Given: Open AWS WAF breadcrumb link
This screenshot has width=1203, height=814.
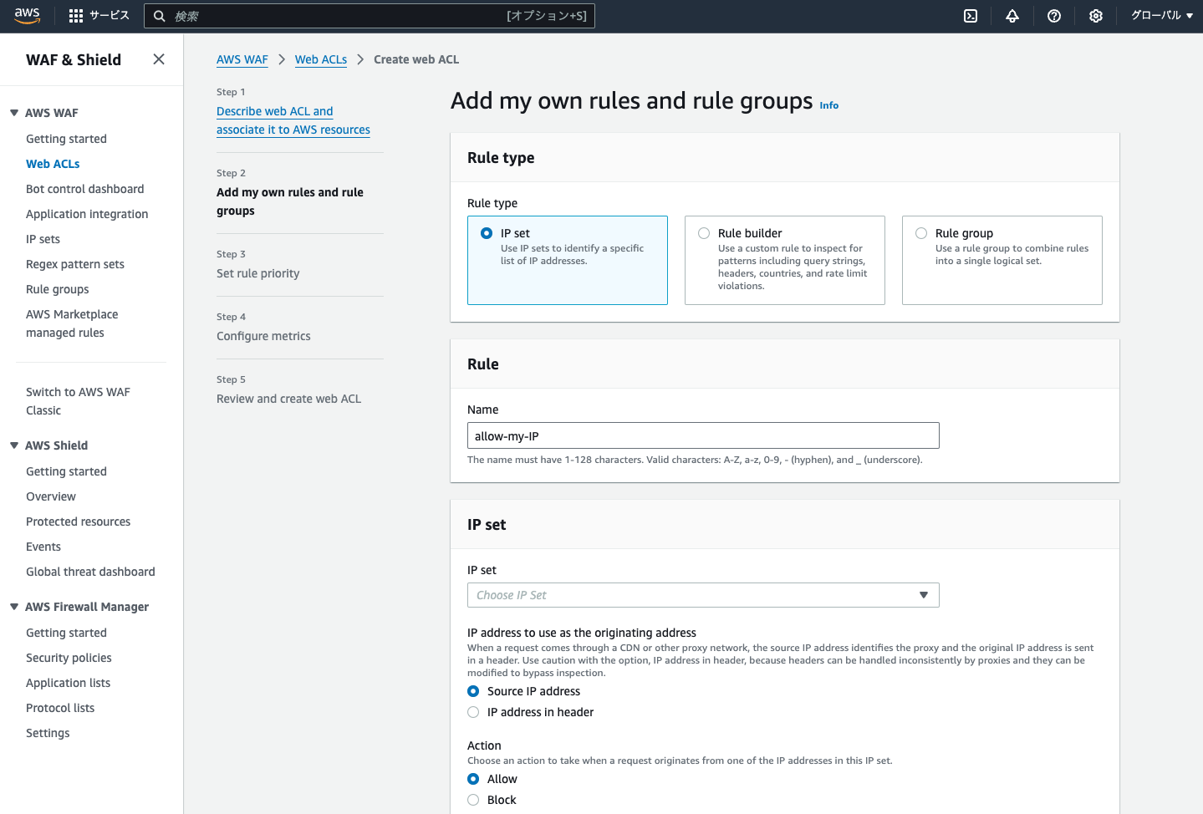Looking at the screenshot, I should (242, 59).
